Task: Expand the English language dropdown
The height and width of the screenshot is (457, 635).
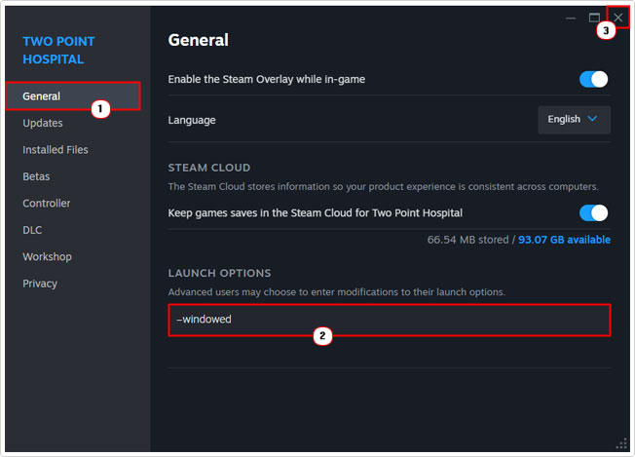Action: pyautogui.click(x=574, y=120)
